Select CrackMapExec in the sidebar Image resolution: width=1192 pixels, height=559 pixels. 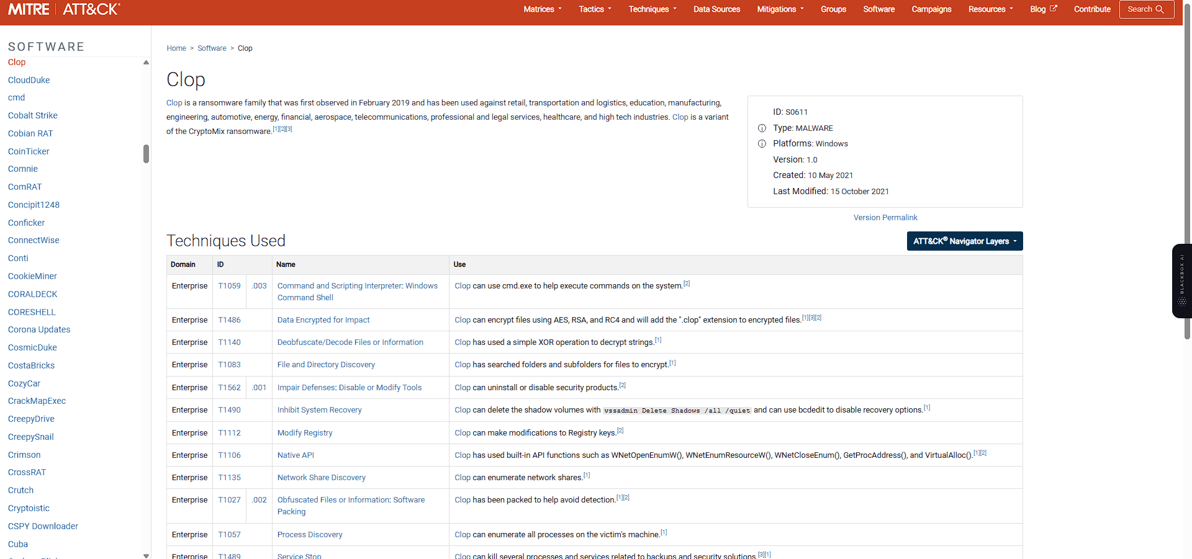pos(37,401)
